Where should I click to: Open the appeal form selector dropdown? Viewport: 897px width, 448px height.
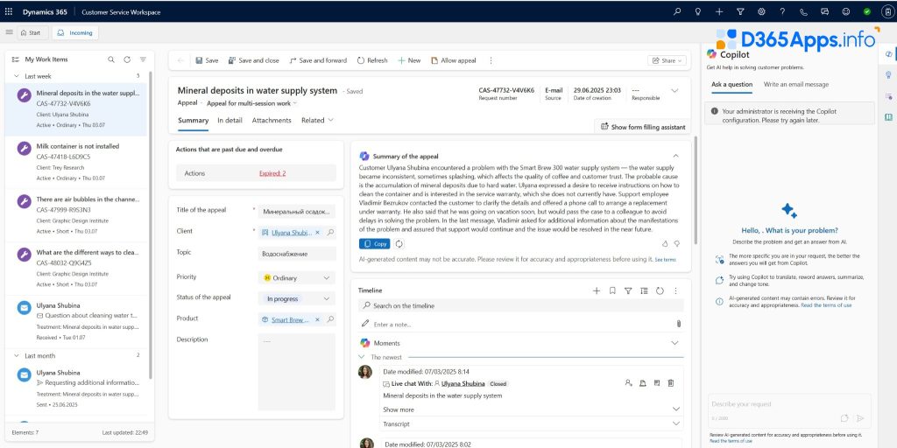[x=251, y=103]
